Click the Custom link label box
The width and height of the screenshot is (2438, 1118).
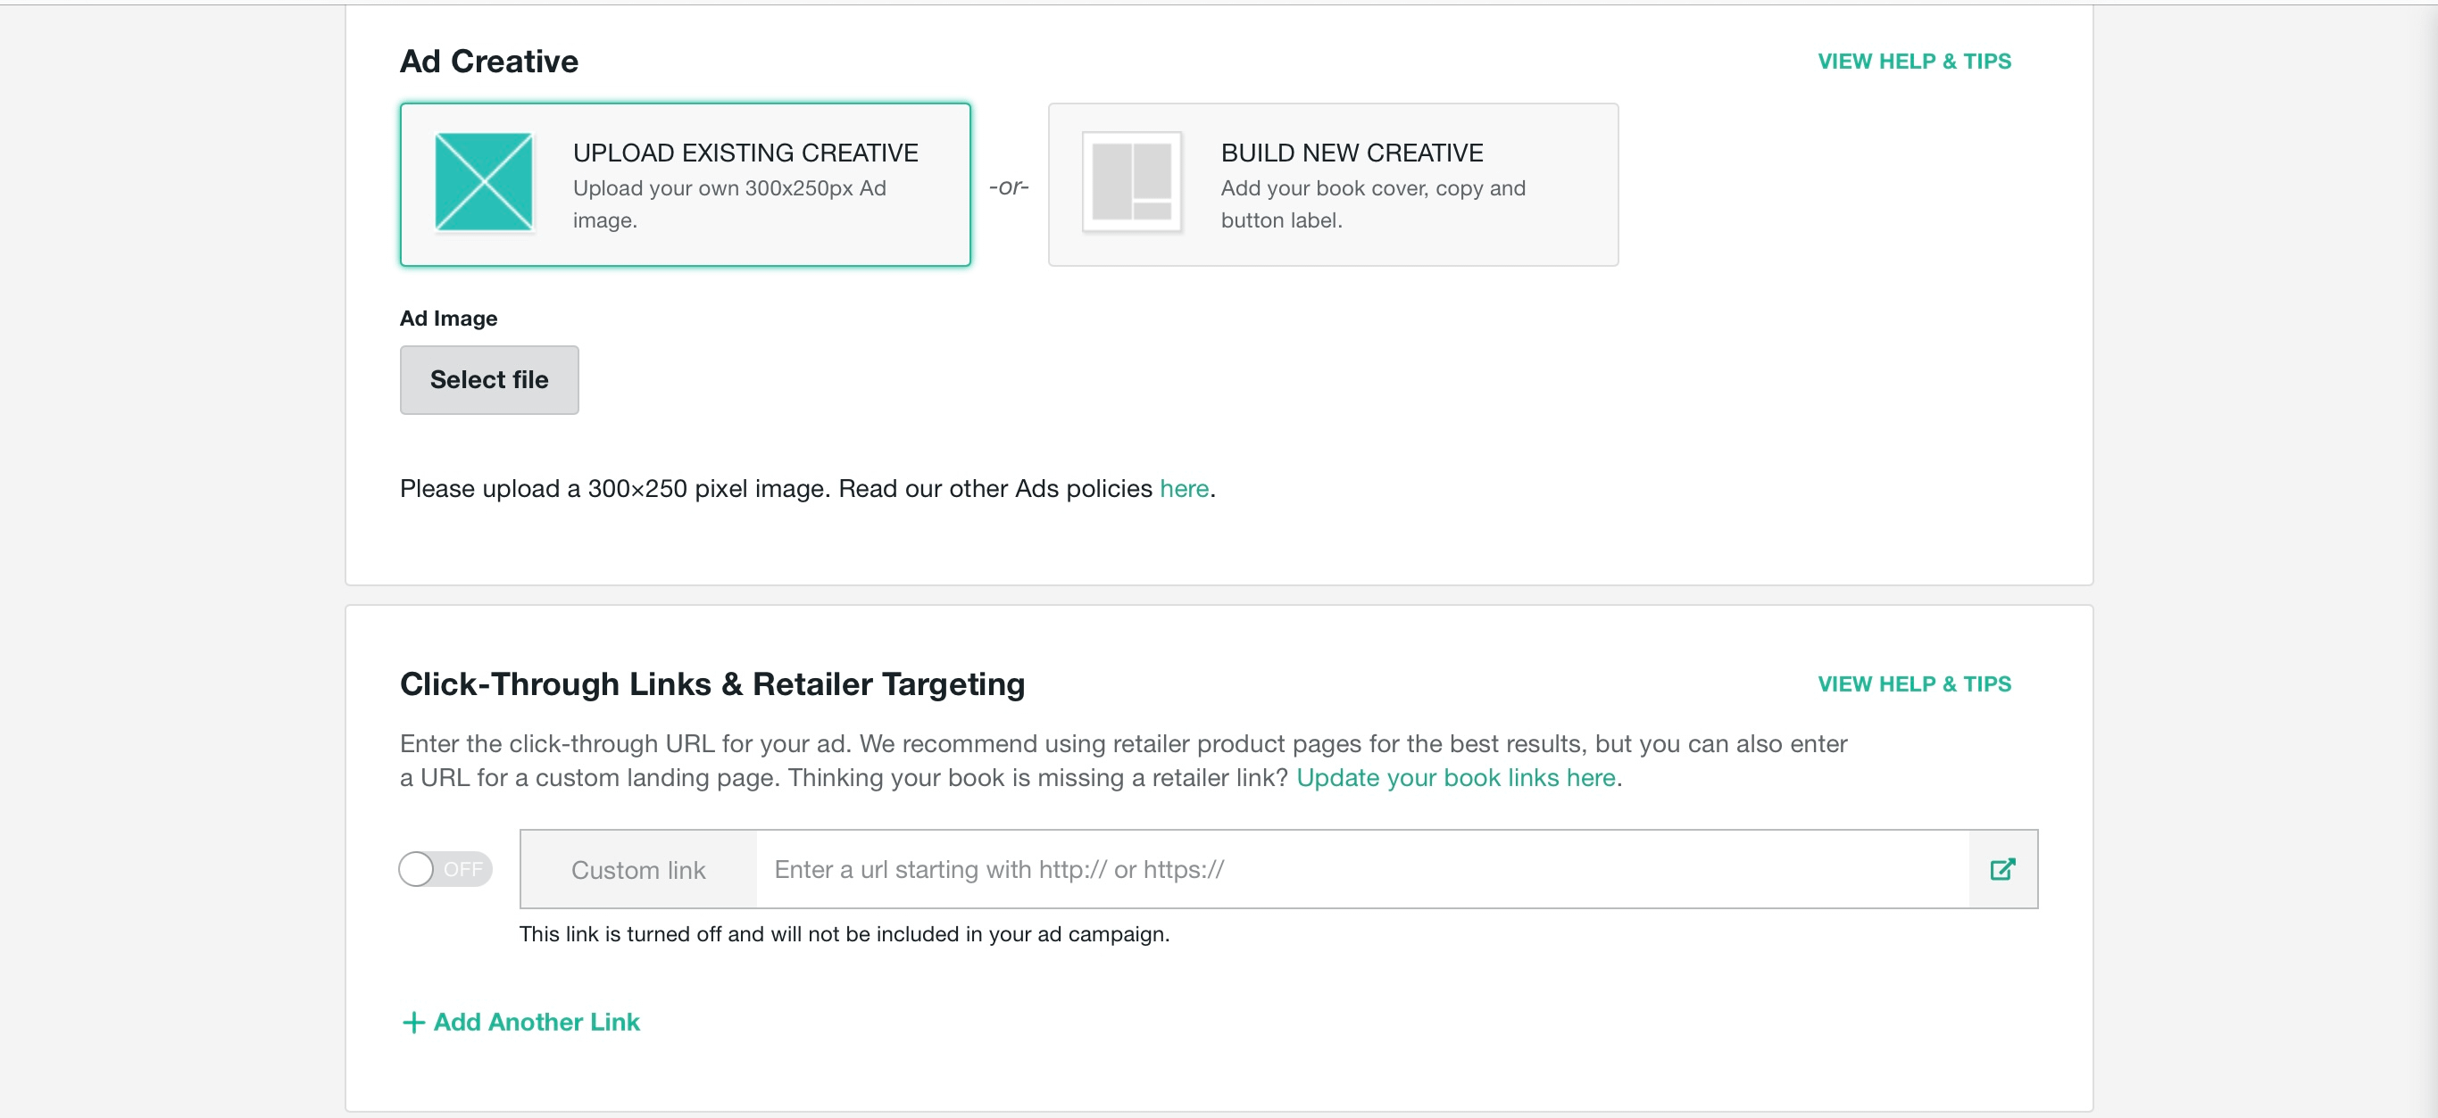(x=639, y=869)
